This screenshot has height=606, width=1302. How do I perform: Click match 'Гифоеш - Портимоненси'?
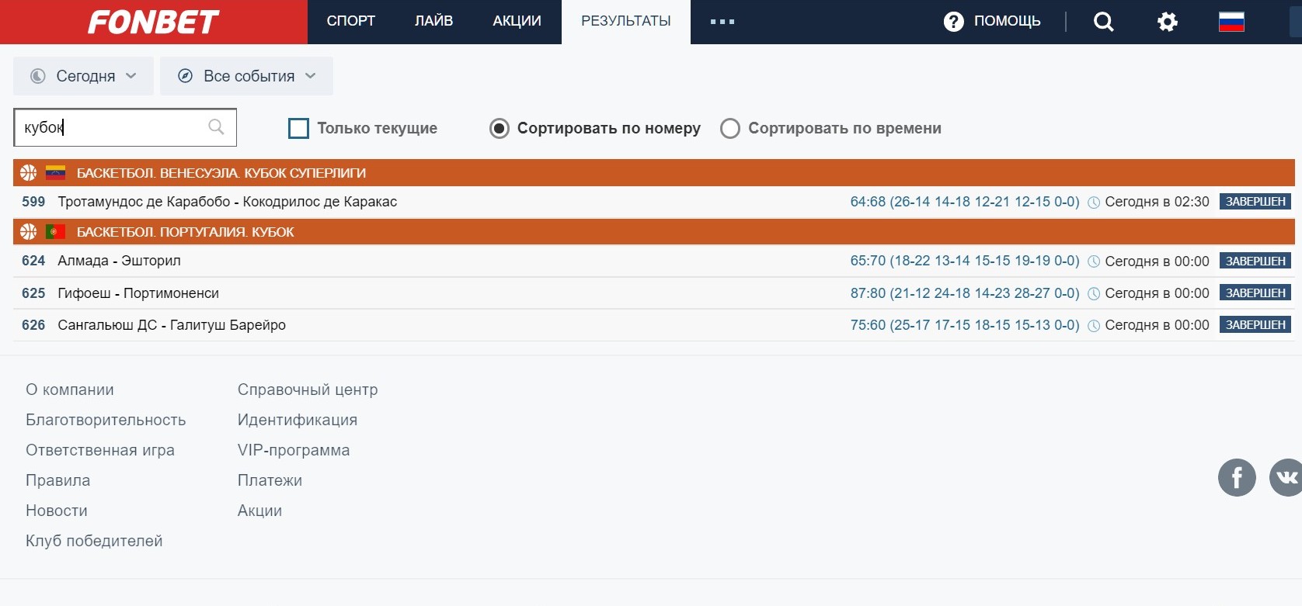coord(138,293)
